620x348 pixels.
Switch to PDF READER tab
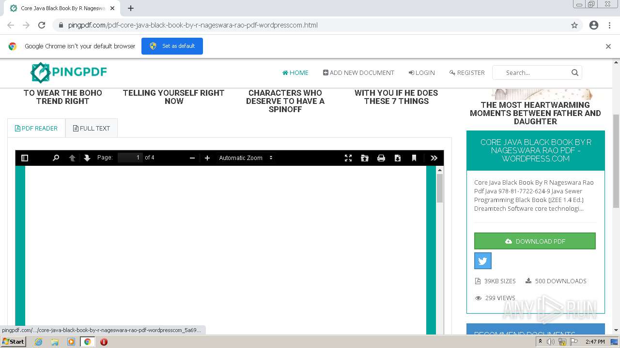[36, 128]
